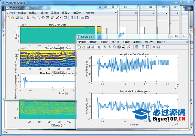
Task: Save figure icon in Figure 1 toolbar
Action: point(17,18)
